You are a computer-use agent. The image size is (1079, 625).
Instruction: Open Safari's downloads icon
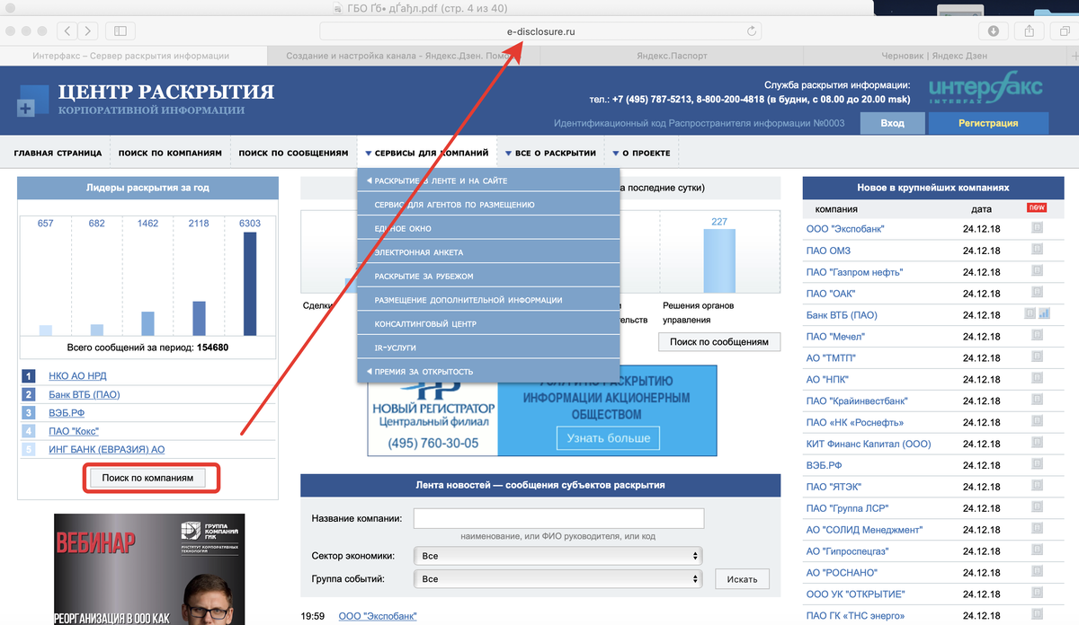click(994, 31)
